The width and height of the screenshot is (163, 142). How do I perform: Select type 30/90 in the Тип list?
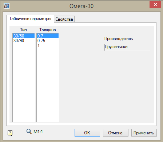[24, 41]
